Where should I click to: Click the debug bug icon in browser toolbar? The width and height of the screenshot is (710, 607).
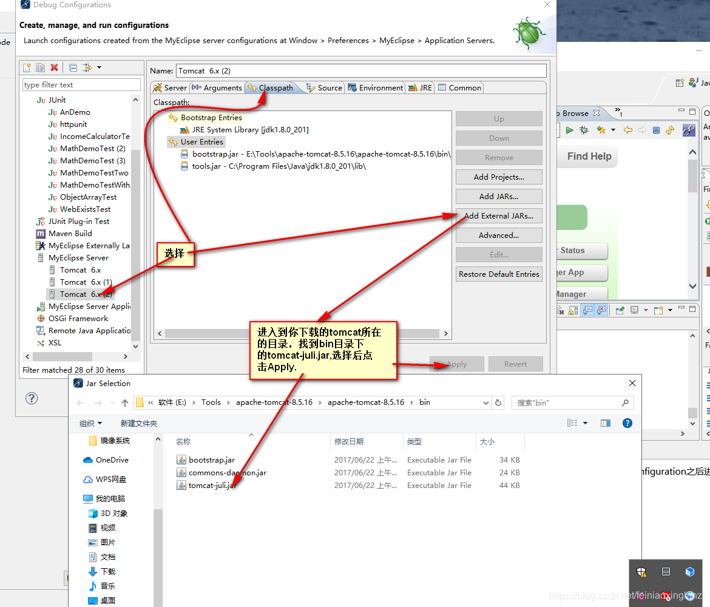(x=583, y=130)
